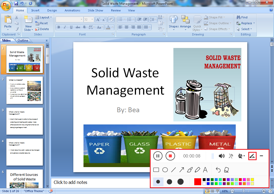
Task: Select slide 3 thumbnail in the Slides pane
Action: point(25,119)
